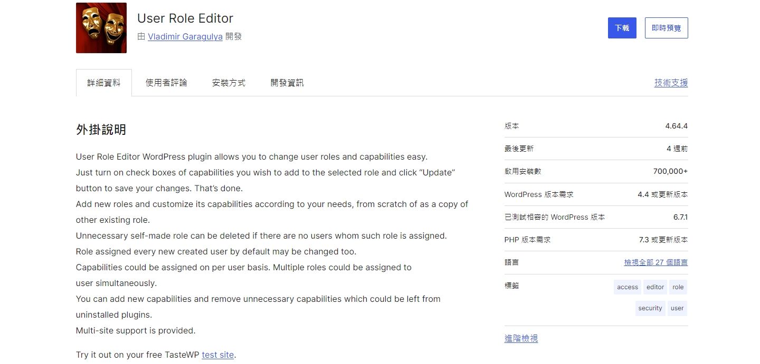Click the 外掛說明 description heading

point(101,130)
